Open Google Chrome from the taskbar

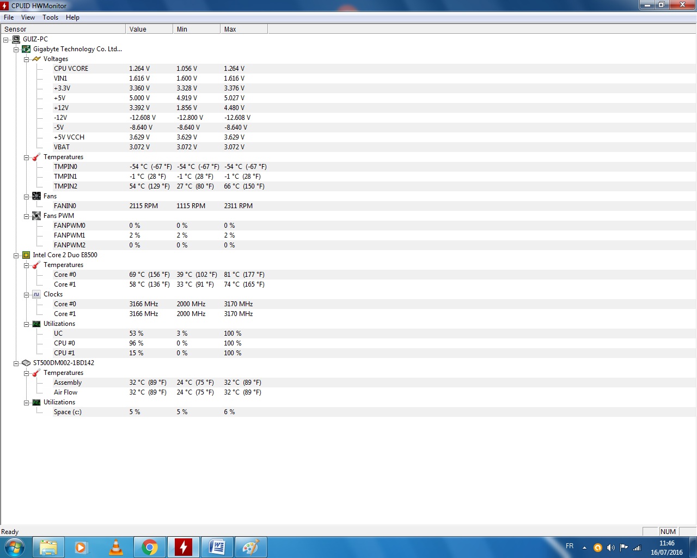coord(150,547)
